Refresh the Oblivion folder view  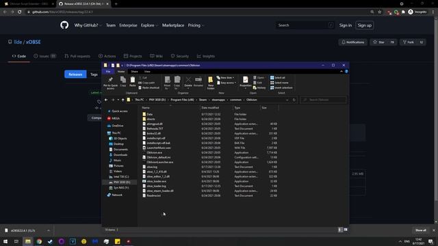point(294,100)
